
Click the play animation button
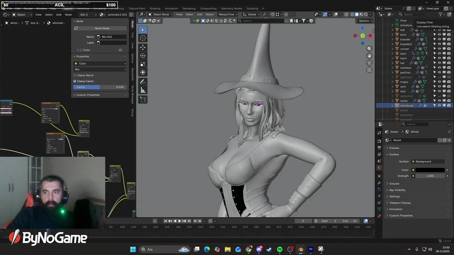coord(179,221)
